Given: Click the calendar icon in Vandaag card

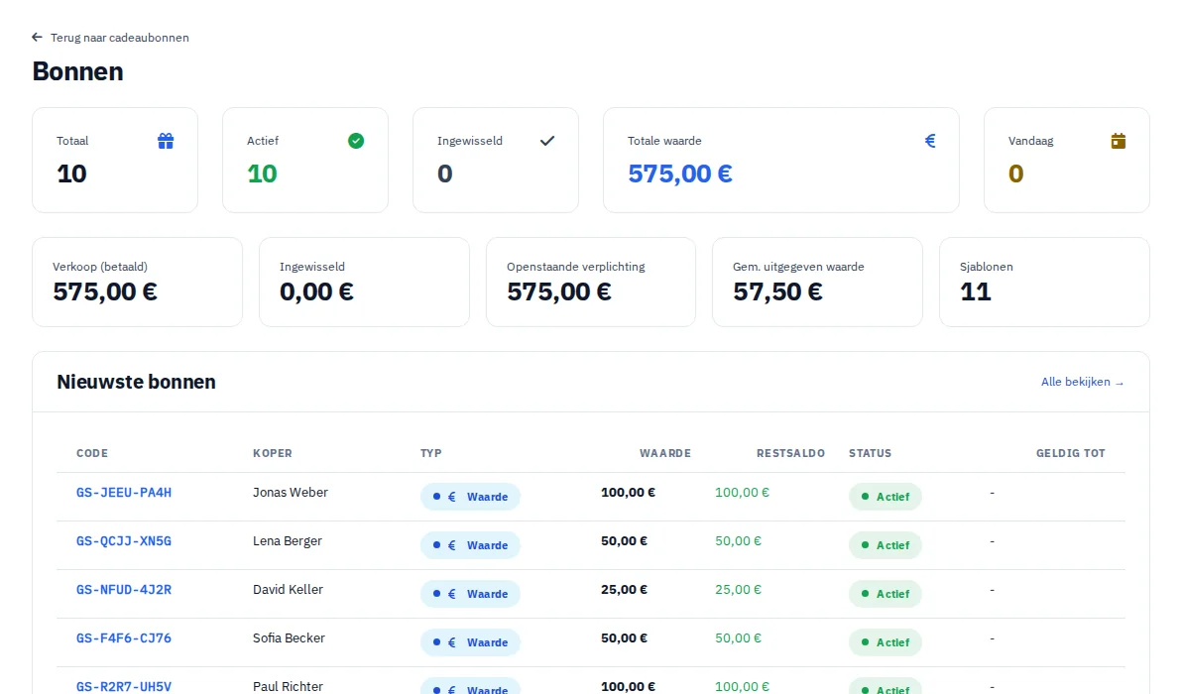Looking at the screenshot, I should [1118, 141].
